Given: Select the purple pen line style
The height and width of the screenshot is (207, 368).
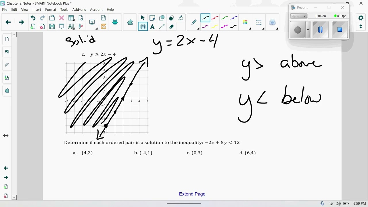Looking at the screenshot, I should (205, 27).
